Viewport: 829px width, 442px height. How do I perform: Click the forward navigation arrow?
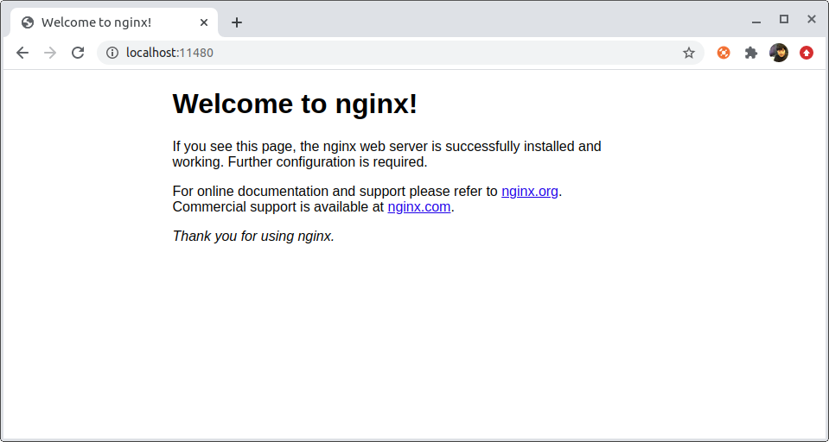tap(50, 53)
